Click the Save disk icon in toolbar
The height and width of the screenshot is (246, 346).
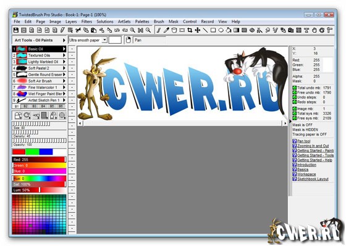[x=16, y=30]
